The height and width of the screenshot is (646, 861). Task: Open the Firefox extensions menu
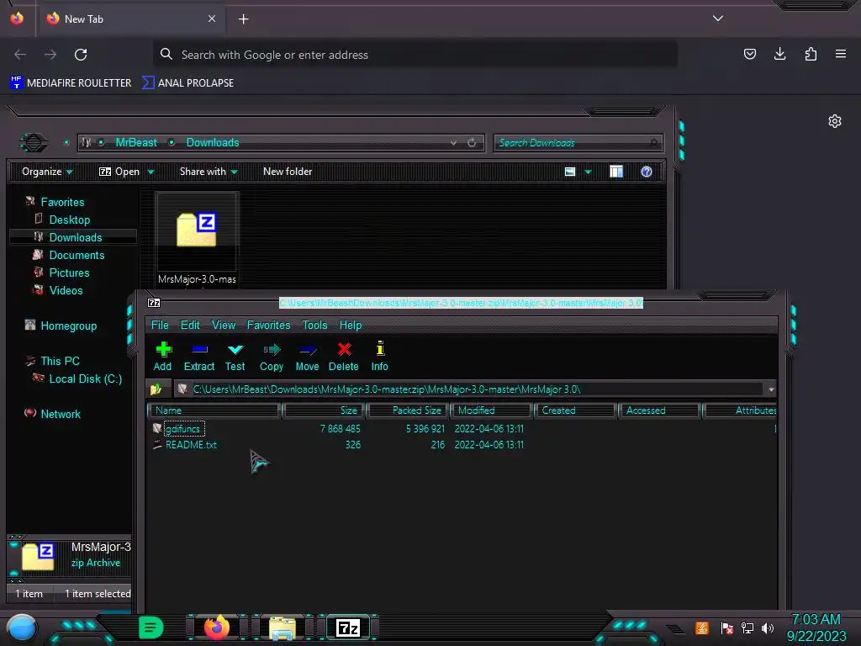(811, 54)
